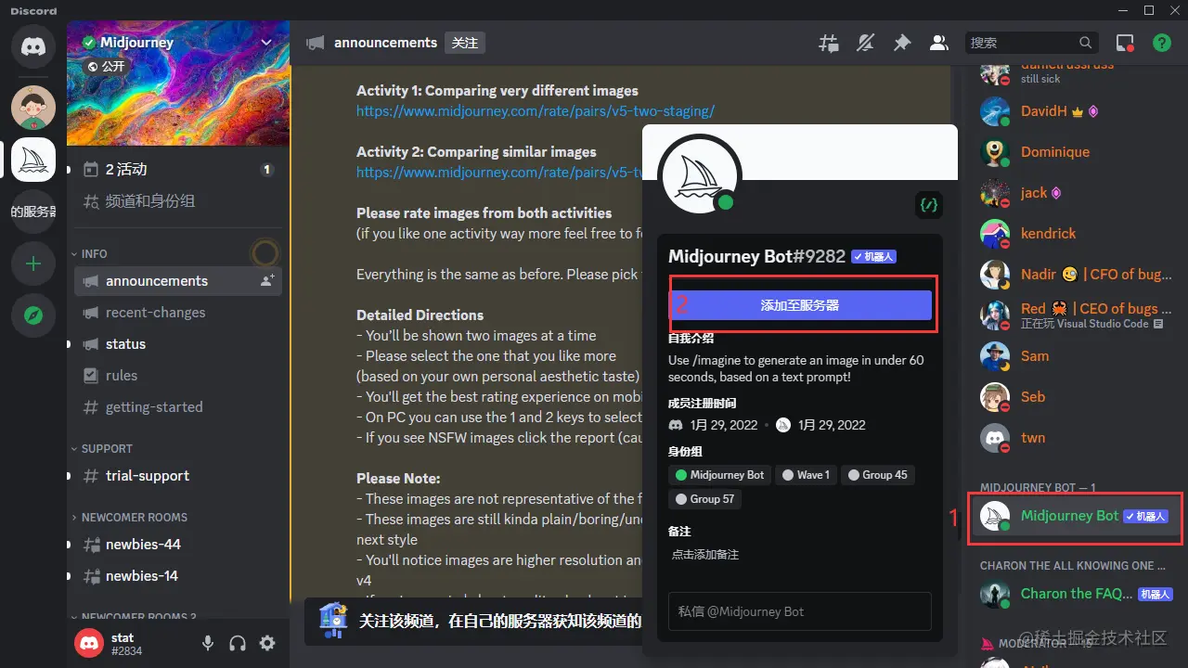Toggle the member list icon
This screenshot has height=668, width=1188.
click(x=939, y=43)
